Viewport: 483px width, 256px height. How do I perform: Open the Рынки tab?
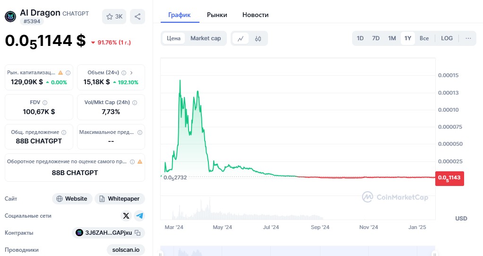[x=217, y=15]
